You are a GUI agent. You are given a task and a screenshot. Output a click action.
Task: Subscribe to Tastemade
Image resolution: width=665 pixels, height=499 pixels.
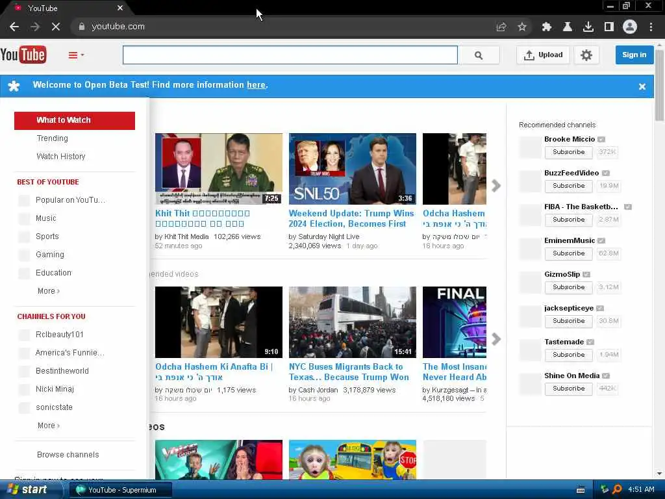coord(568,355)
